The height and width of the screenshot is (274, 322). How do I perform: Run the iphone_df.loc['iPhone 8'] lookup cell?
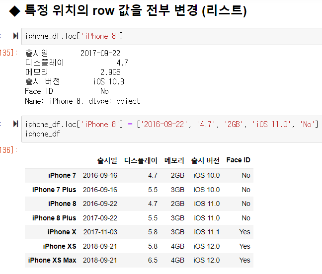(15, 36)
